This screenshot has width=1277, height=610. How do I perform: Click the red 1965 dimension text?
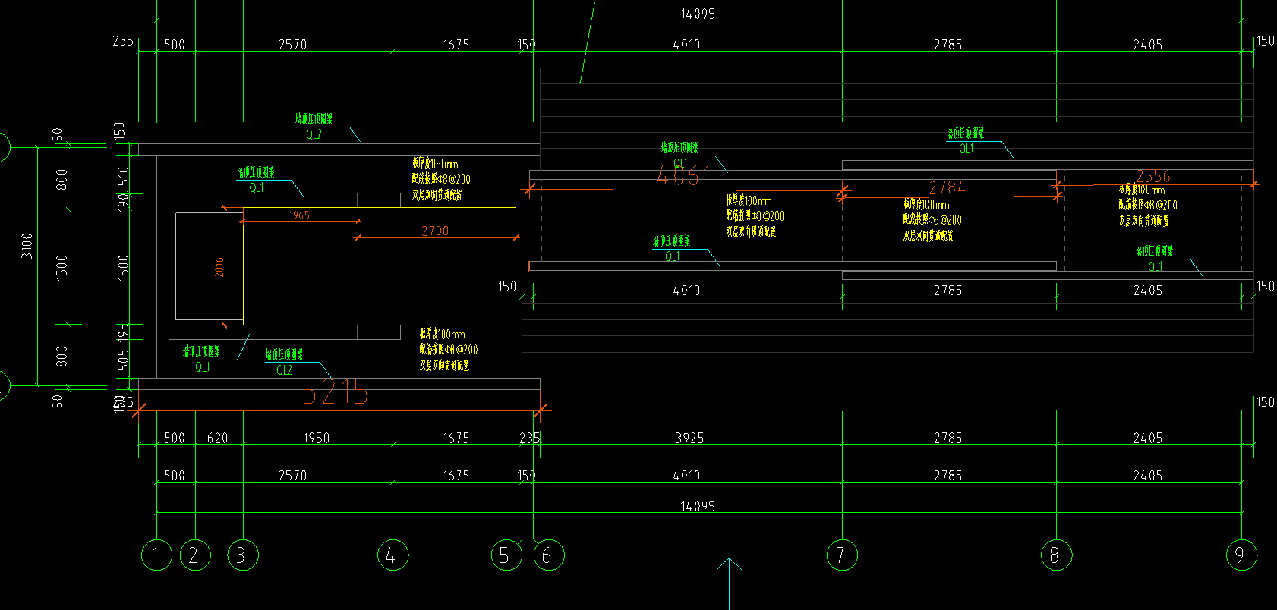299,215
